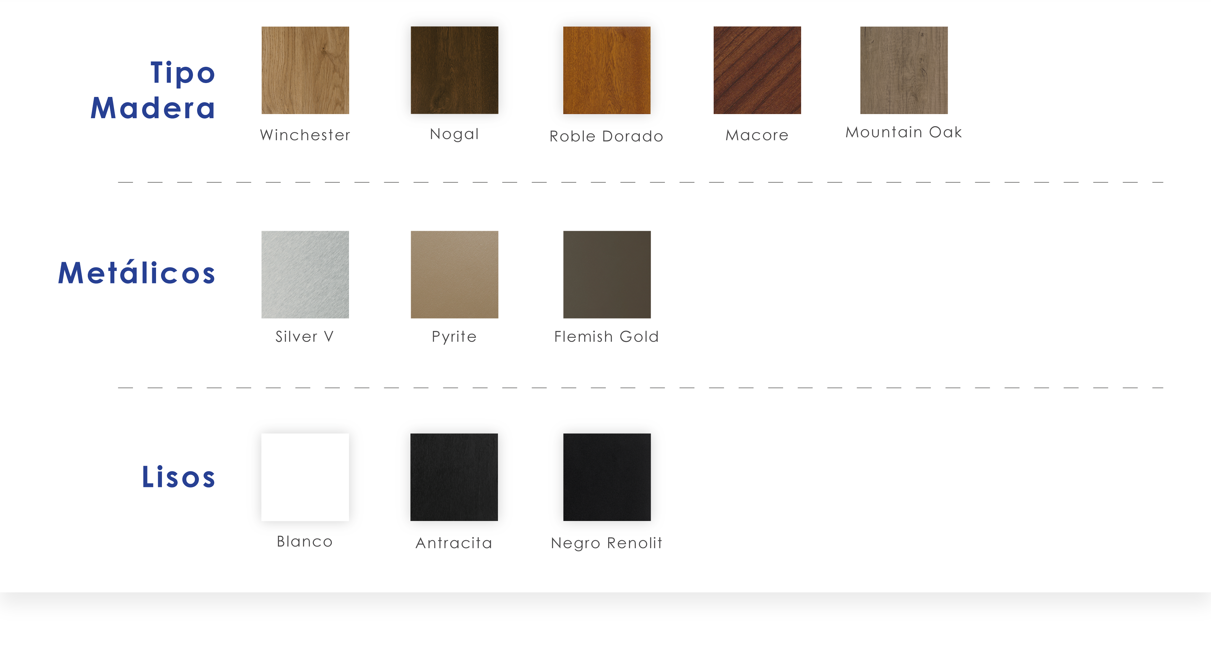Viewport: 1211px width, 664px height.
Task: Choose the Silver V metallic swatch
Action: click(x=305, y=274)
